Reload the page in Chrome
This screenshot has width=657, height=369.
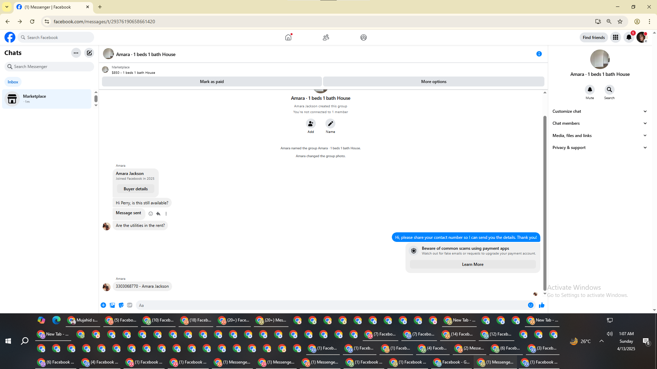[32, 22]
